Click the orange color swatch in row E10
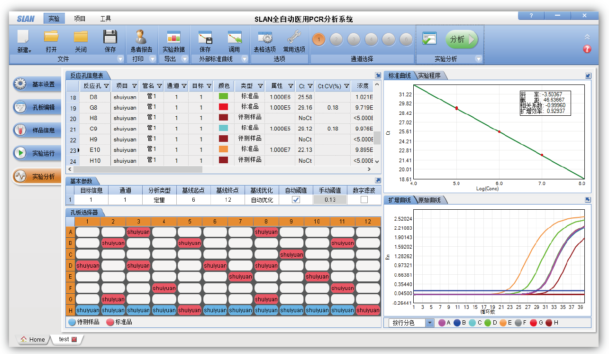This screenshot has height=354, width=609. (223, 149)
